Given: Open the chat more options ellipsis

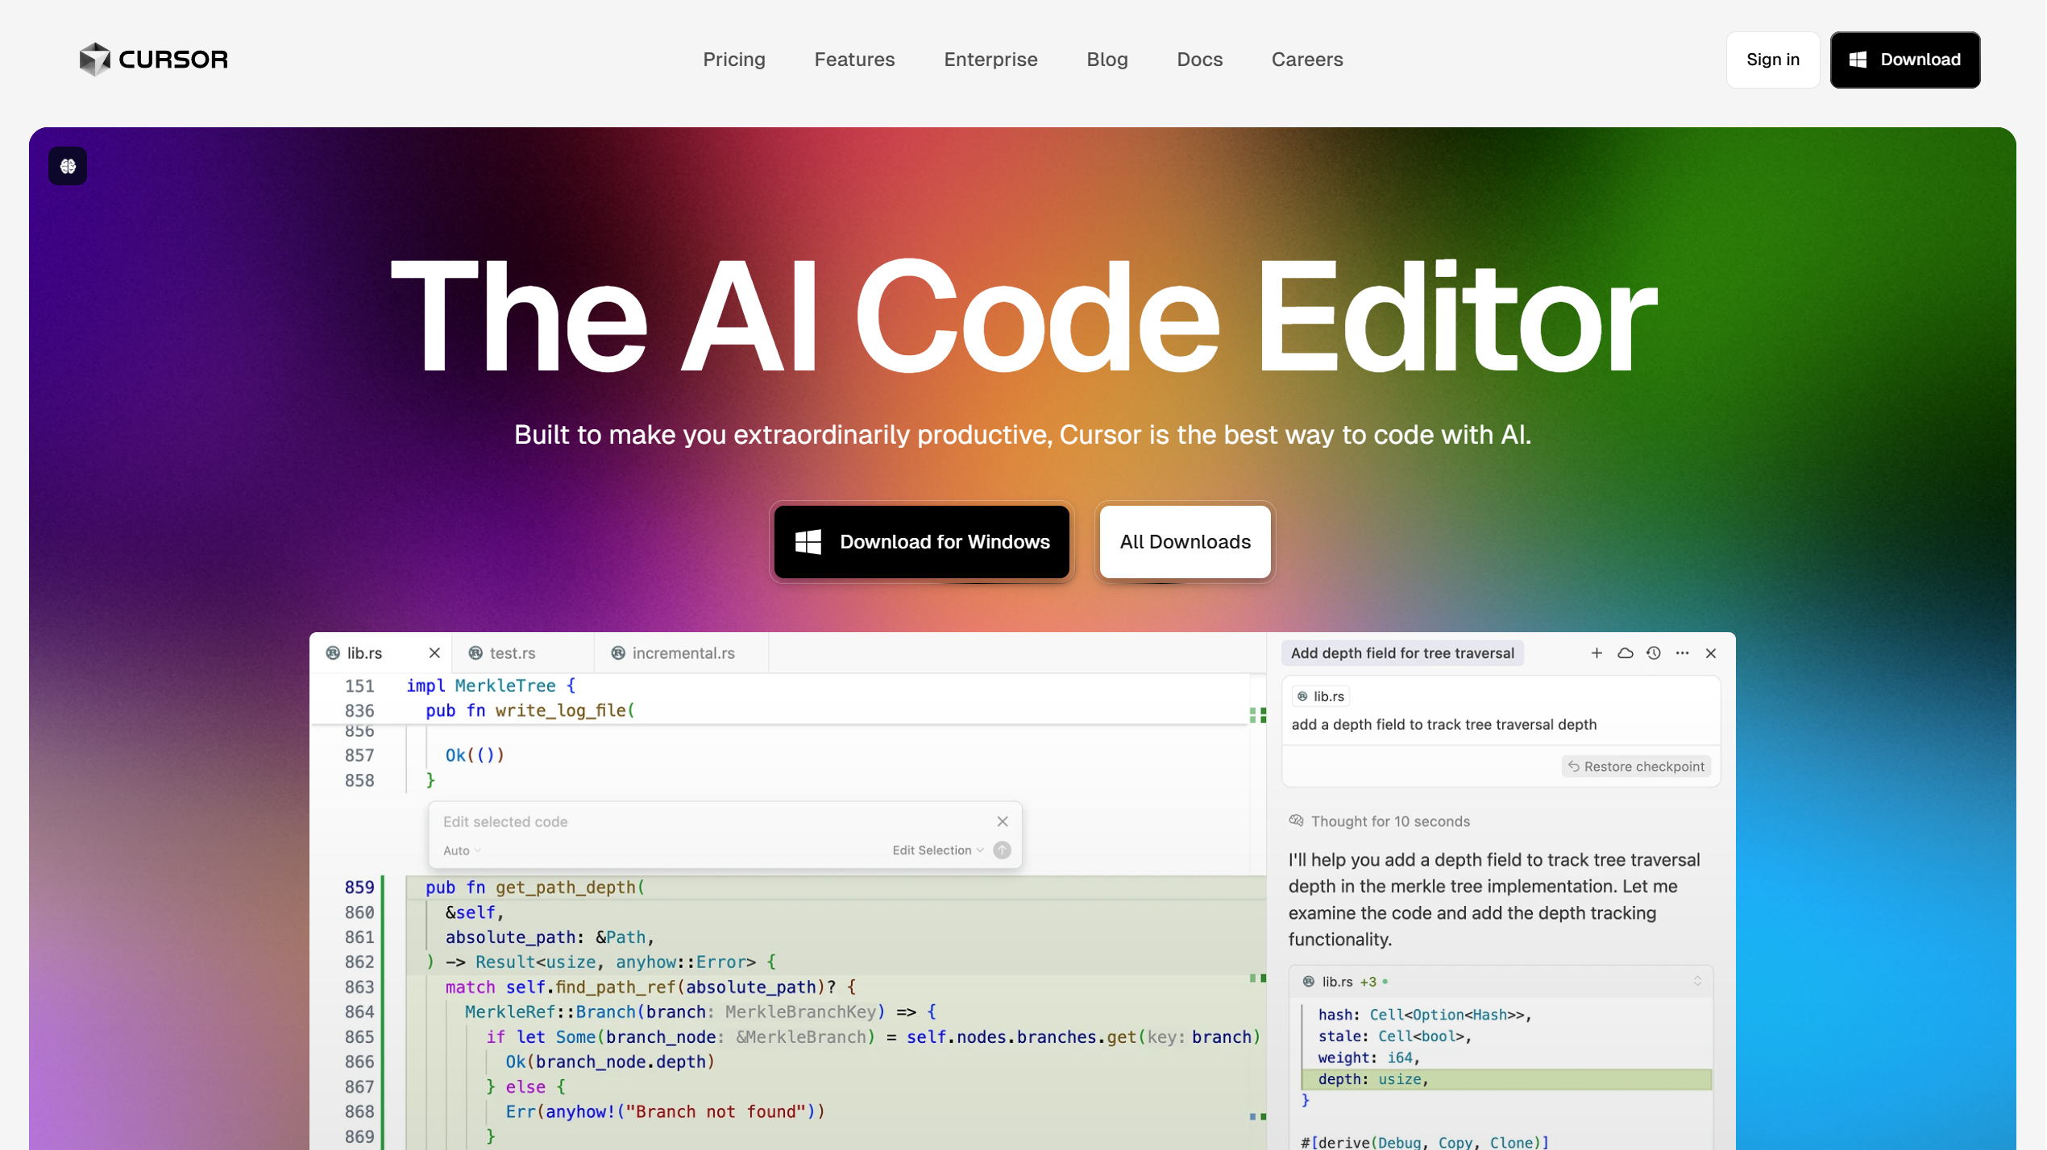Looking at the screenshot, I should pyautogui.click(x=1683, y=653).
